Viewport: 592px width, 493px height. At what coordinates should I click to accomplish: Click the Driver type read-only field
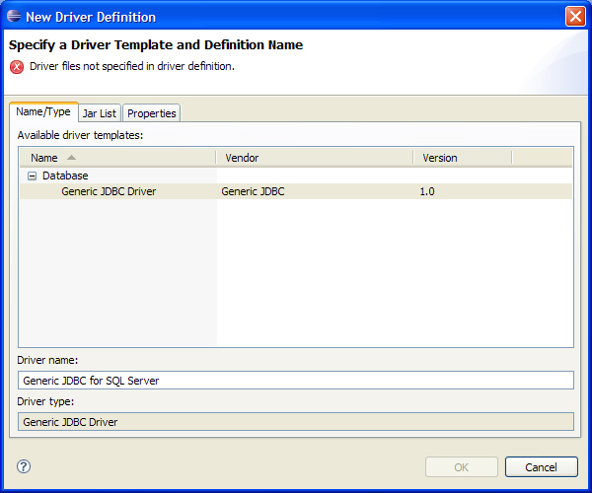tap(296, 422)
